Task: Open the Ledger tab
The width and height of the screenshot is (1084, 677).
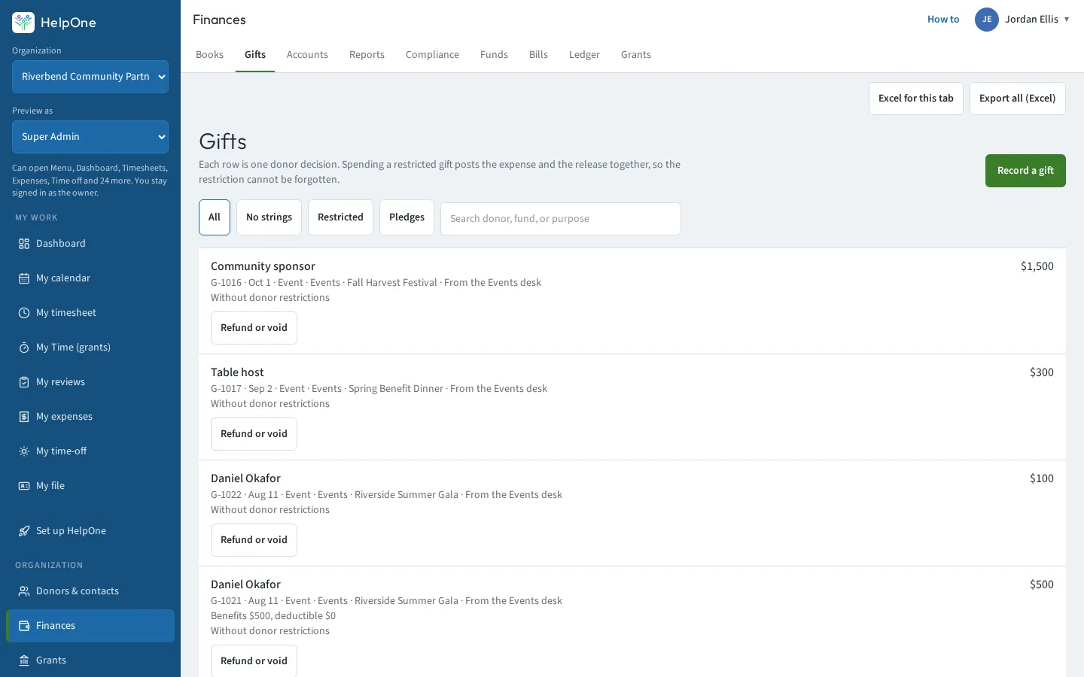Action: (x=584, y=55)
